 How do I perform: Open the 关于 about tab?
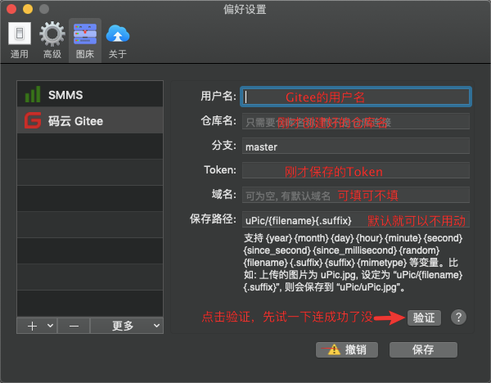click(x=118, y=41)
